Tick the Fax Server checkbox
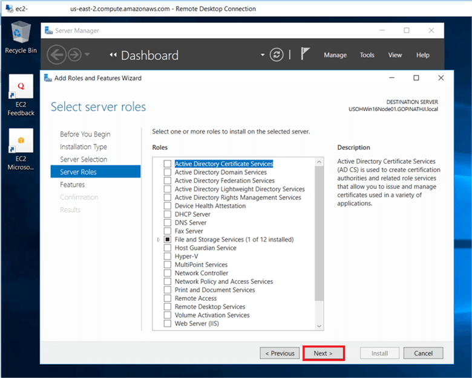This screenshot has width=472, height=378. coord(168,231)
